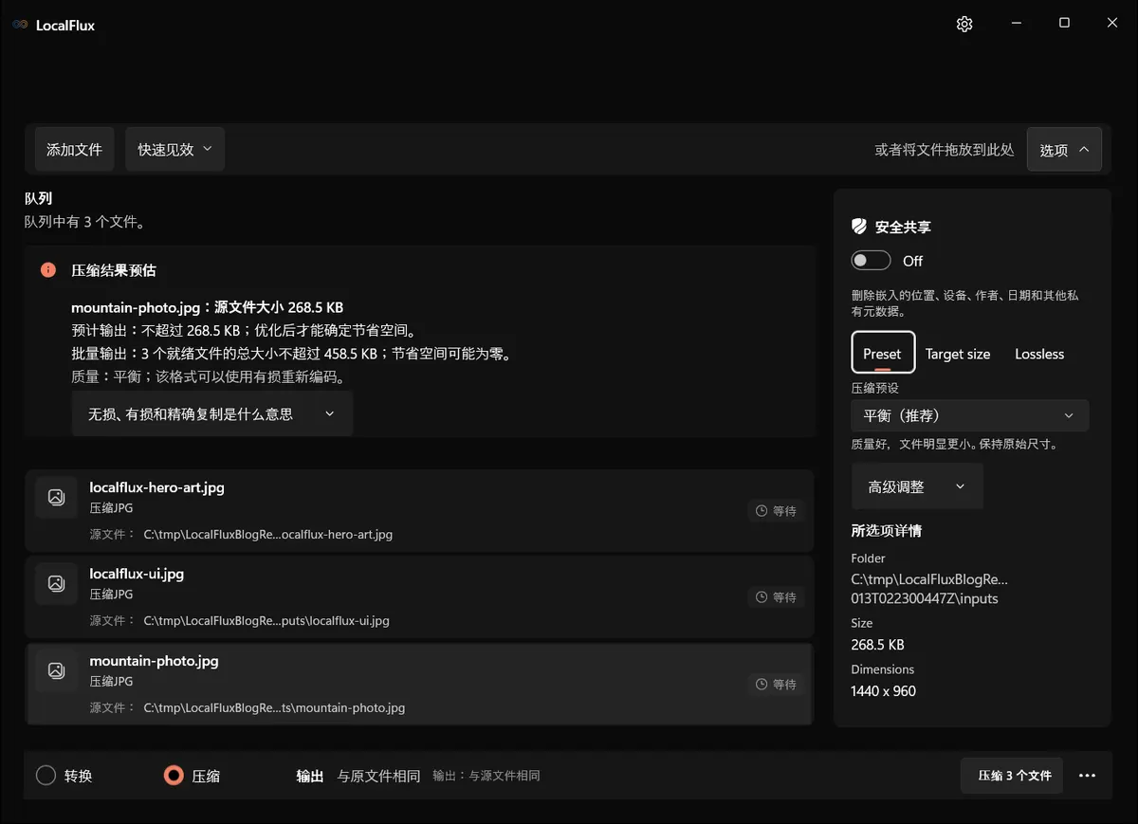This screenshot has height=824, width=1138.
Task: Open the 快速见效 dropdown
Action: coord(174,149)
